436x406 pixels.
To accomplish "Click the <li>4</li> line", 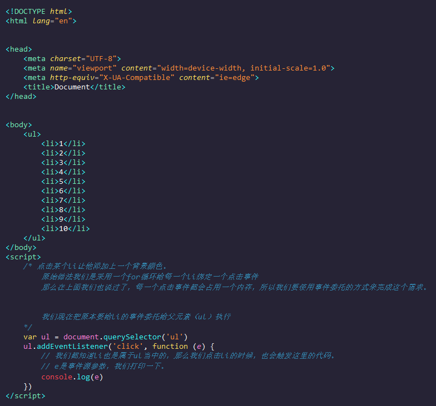I will pyautogui.click(x=63, y=172).
